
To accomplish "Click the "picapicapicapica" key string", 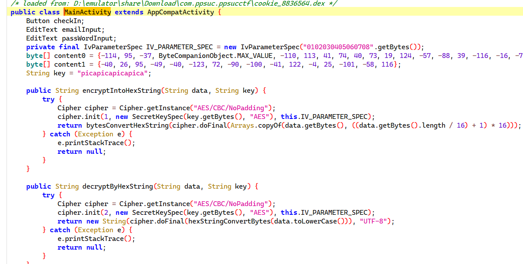I will [113, 73].
